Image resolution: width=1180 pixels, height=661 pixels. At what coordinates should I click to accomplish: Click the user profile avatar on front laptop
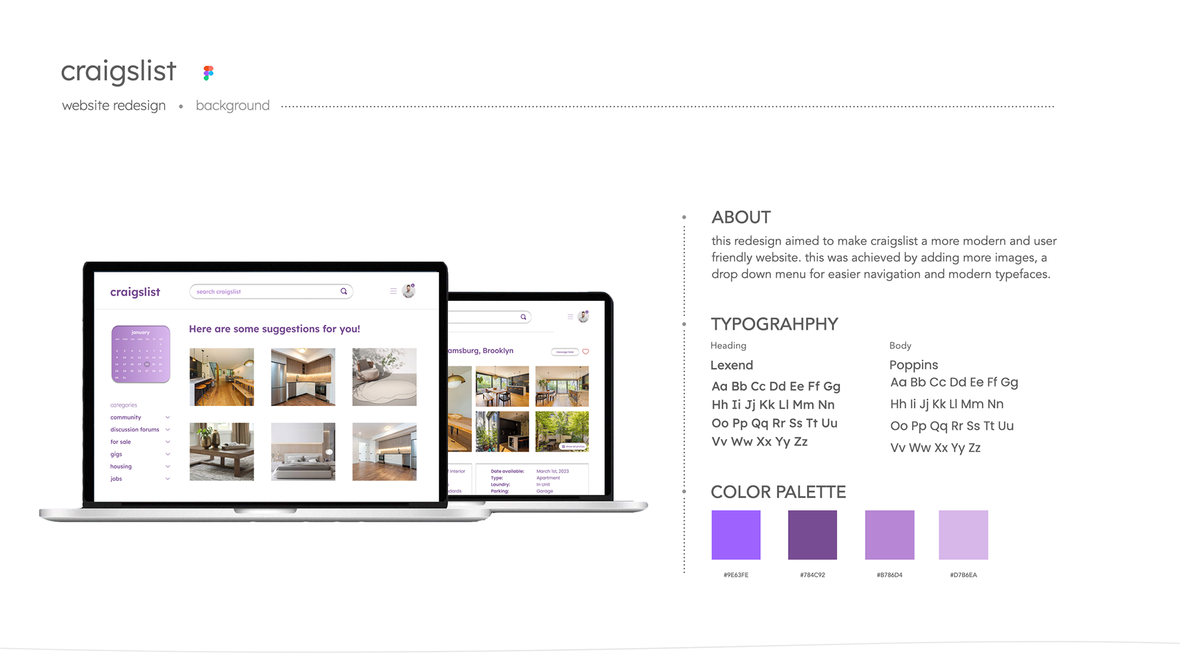(409, 291)
